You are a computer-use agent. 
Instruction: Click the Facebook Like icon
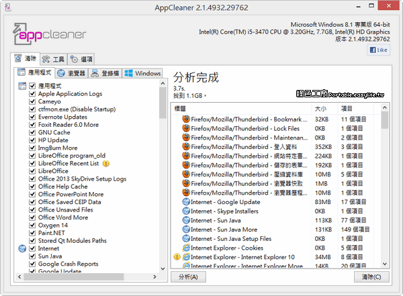(x=379, y=50)
